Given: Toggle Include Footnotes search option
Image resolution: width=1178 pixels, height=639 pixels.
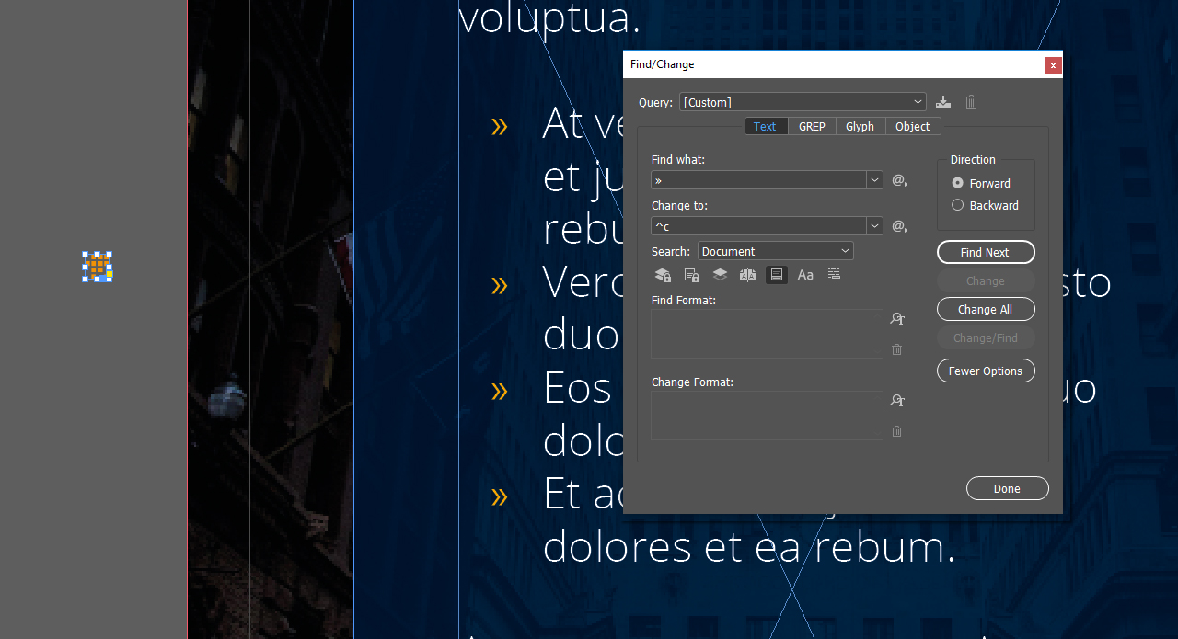Looking at the screenshot, I should (777, 275).
